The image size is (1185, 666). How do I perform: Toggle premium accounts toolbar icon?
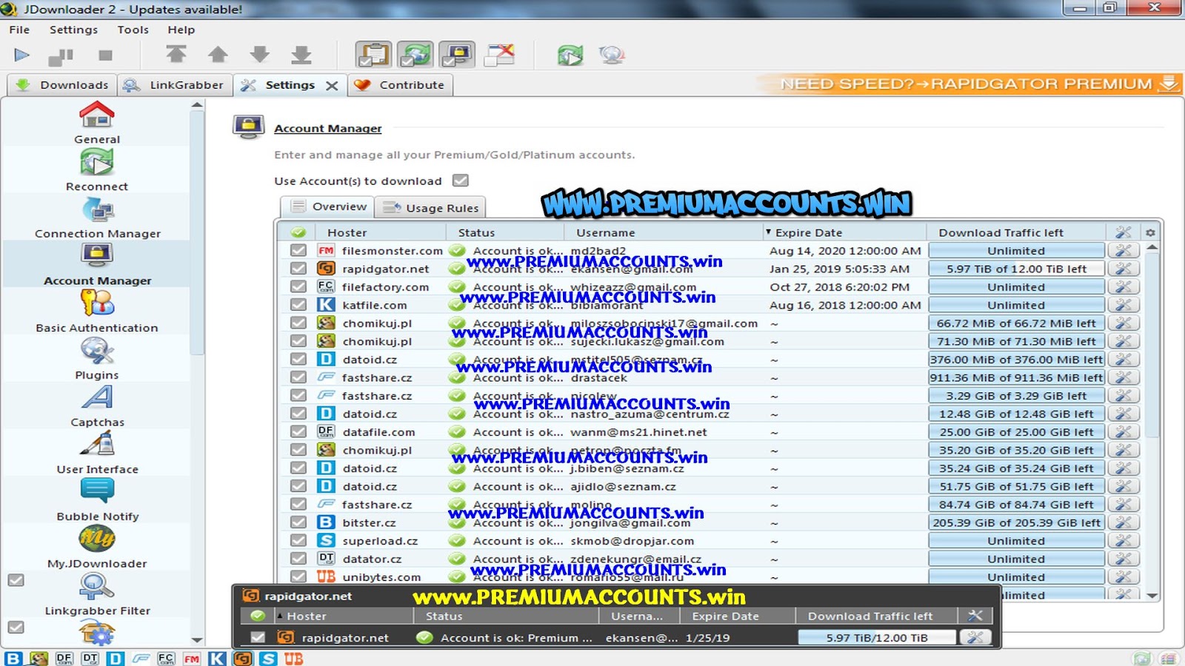[457, 54]
